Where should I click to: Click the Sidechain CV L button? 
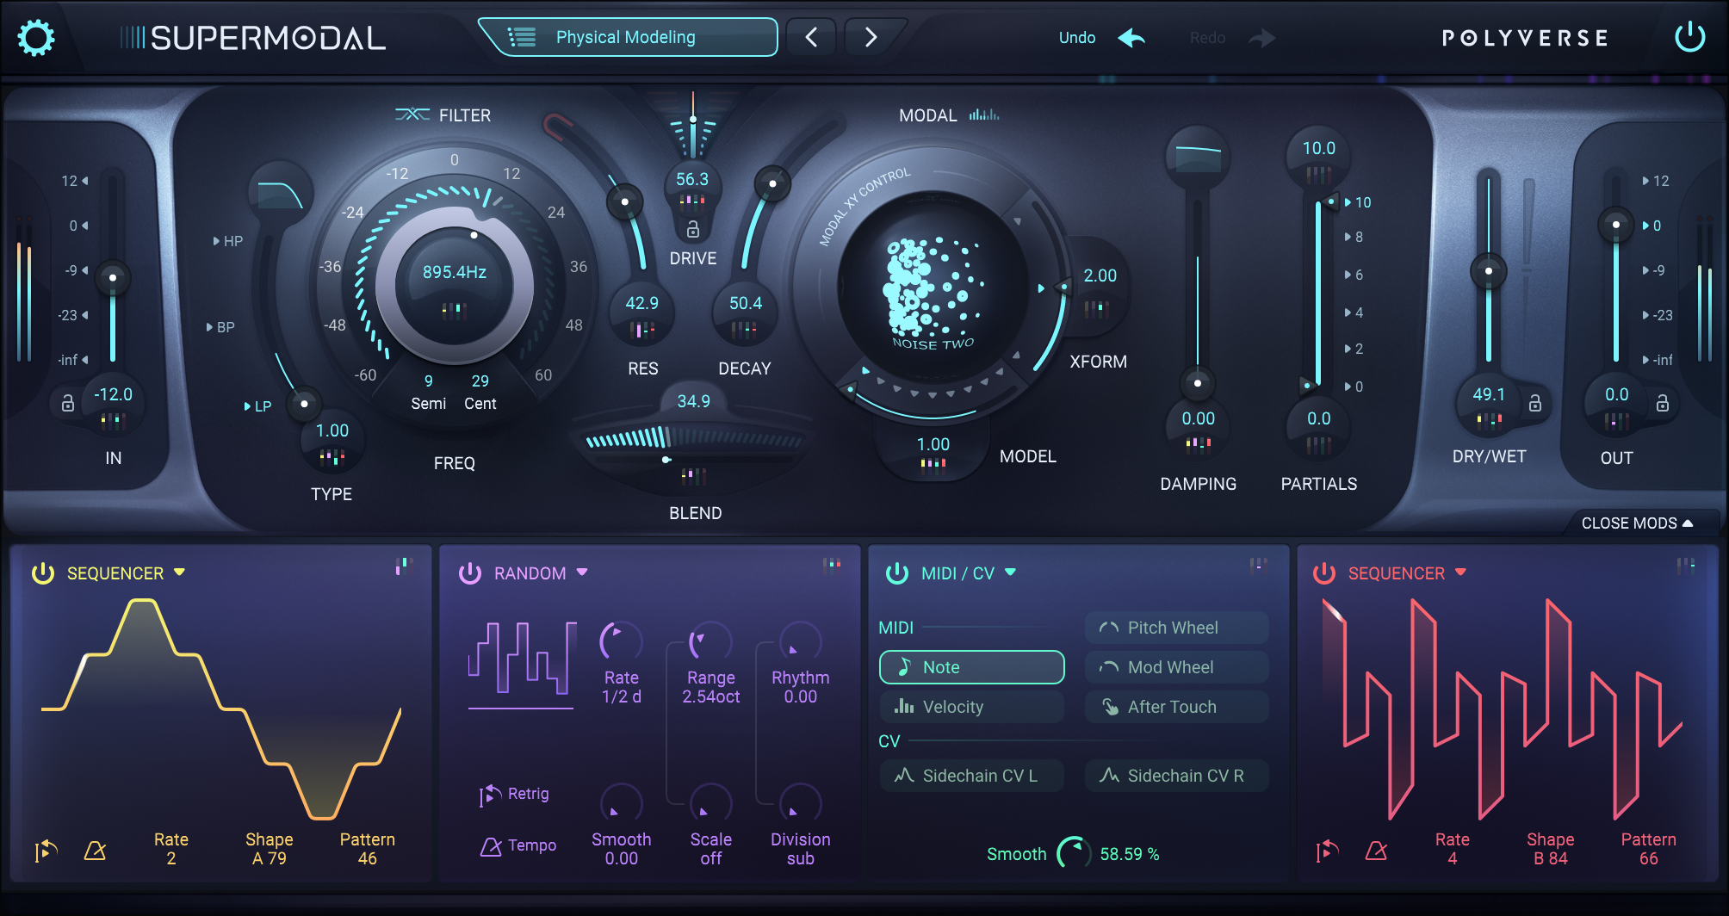(970, 775)
